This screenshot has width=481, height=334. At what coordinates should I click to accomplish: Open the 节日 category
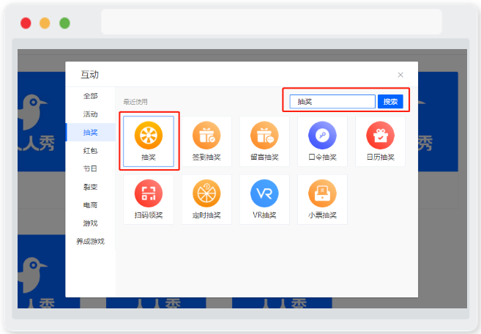(x=91, y=168)
